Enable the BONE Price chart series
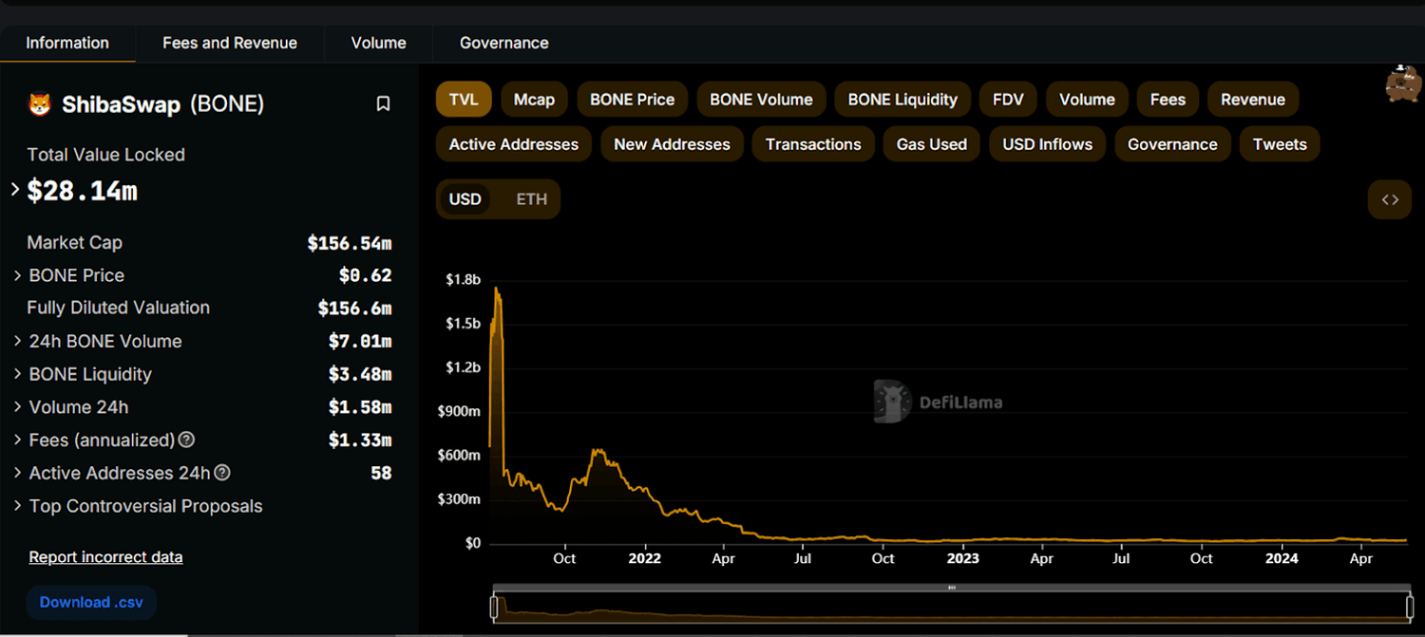This screenshot has width=1425, height=637. pyautogui.click(x=632, y=100)
